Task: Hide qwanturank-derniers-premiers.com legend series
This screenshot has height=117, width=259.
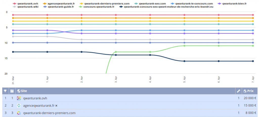Action: [x=104, y=4]
